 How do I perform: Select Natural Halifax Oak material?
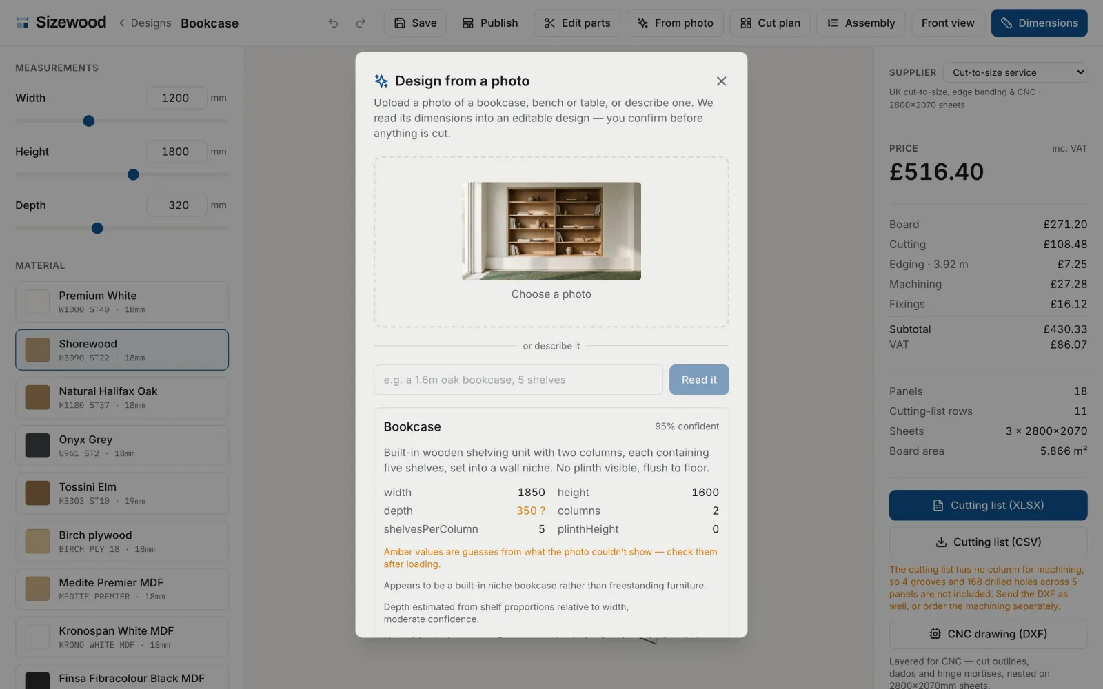(x=122, y=398)
